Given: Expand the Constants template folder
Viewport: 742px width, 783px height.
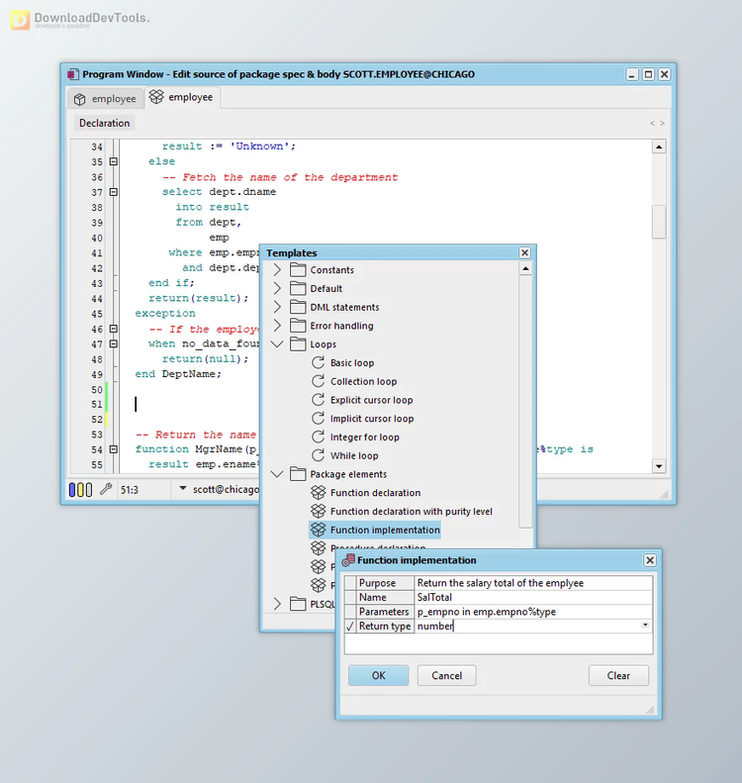Looking at the screenshot, I should [277, 269].
